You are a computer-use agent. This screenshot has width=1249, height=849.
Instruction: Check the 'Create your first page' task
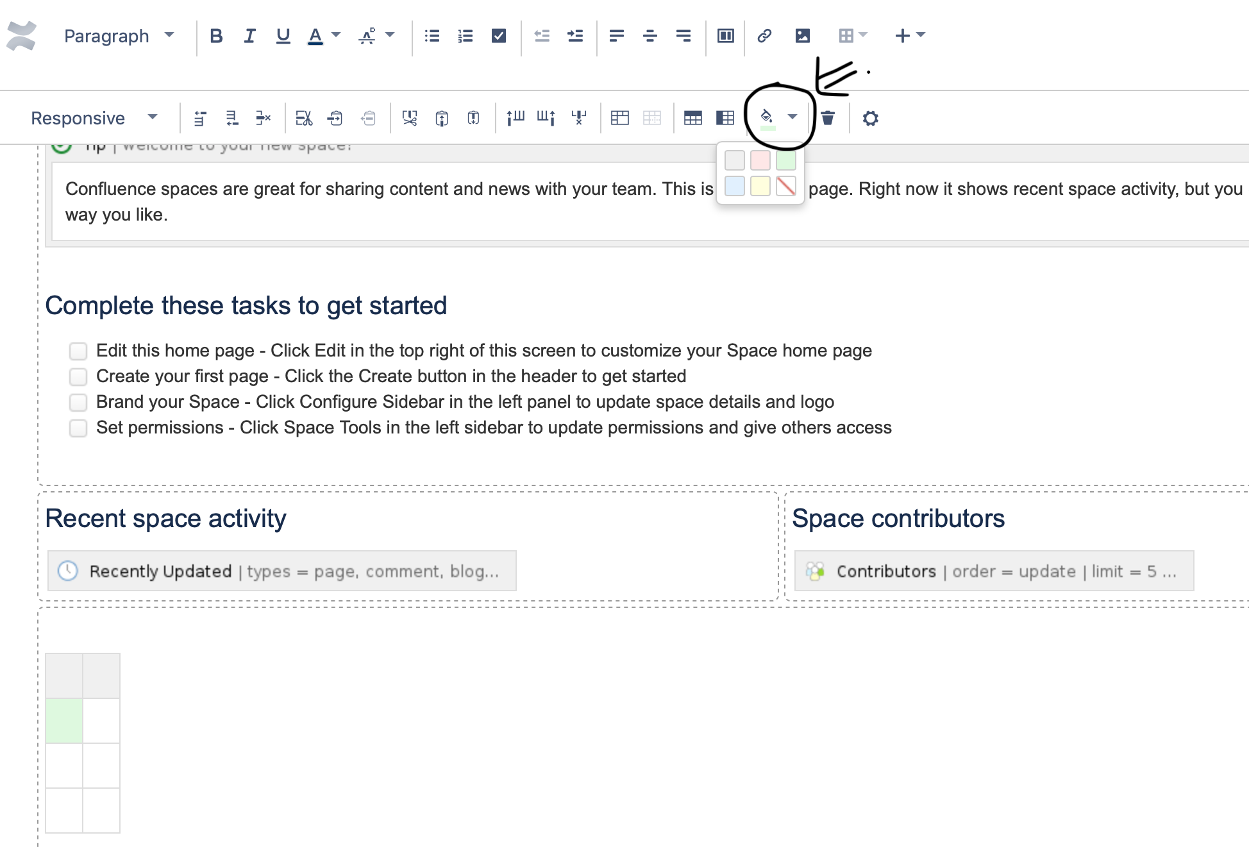pyautogui.click(x=78, y=376)
